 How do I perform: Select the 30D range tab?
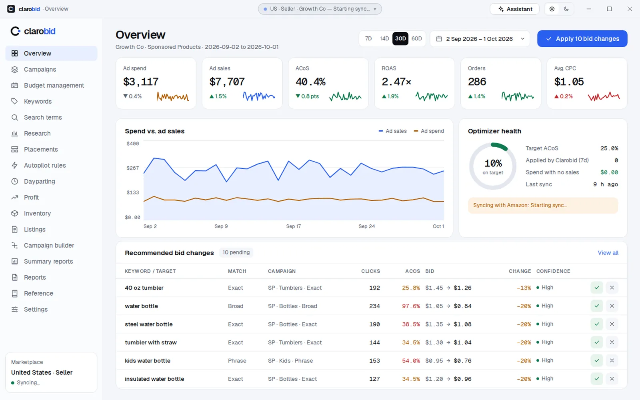[400, 39]
